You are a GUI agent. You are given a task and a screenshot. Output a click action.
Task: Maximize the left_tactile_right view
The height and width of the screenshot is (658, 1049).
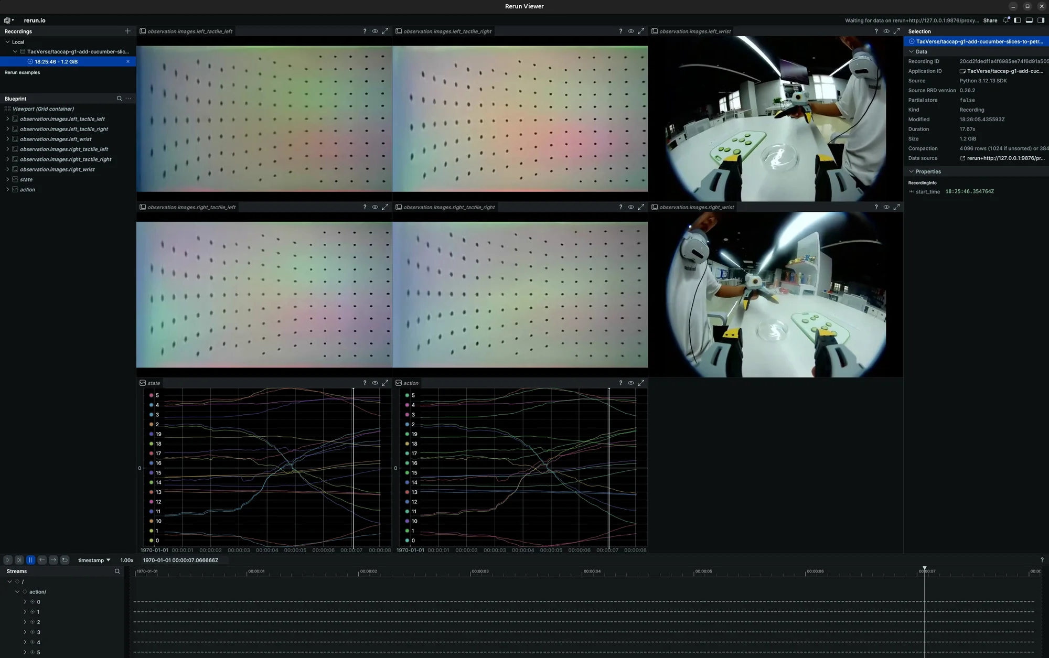pos(641,31)
